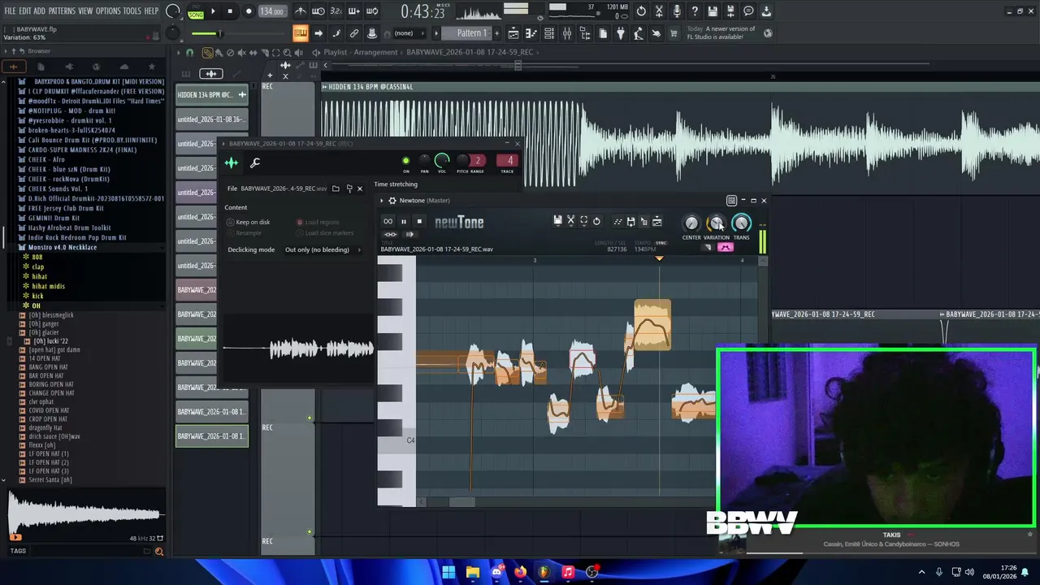Toggle the Newtone loop infinity button
Viewport: 1040px width, 585px height.
pyautogui.click(x=388, y=221)
